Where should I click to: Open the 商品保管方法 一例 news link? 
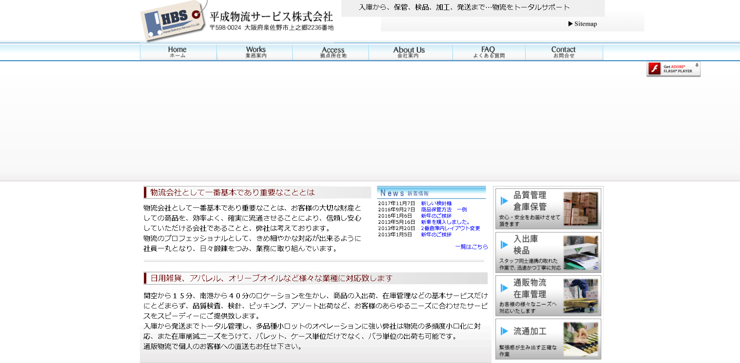443,209
